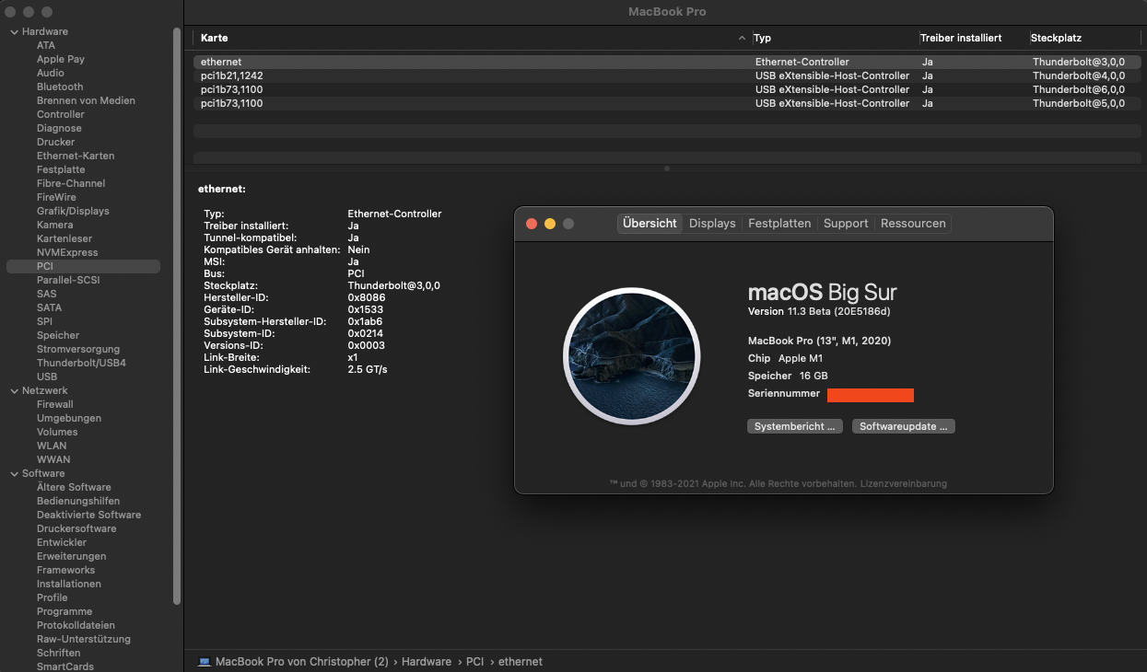Sort table by Typ column
1147x672 pixels.
pyautogui.click(x=762, y=38)
